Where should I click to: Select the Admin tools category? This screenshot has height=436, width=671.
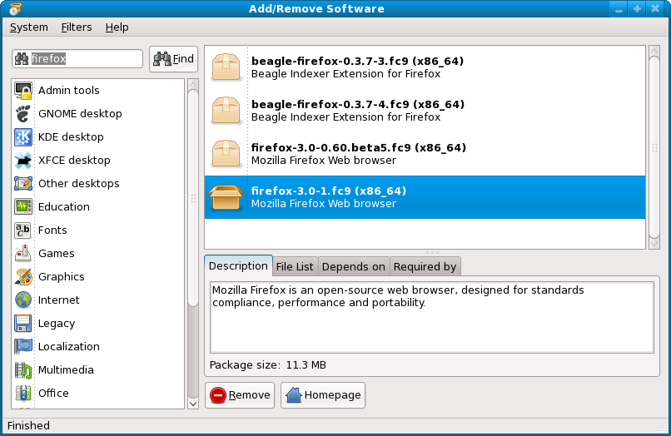click(x=98, y=91)
